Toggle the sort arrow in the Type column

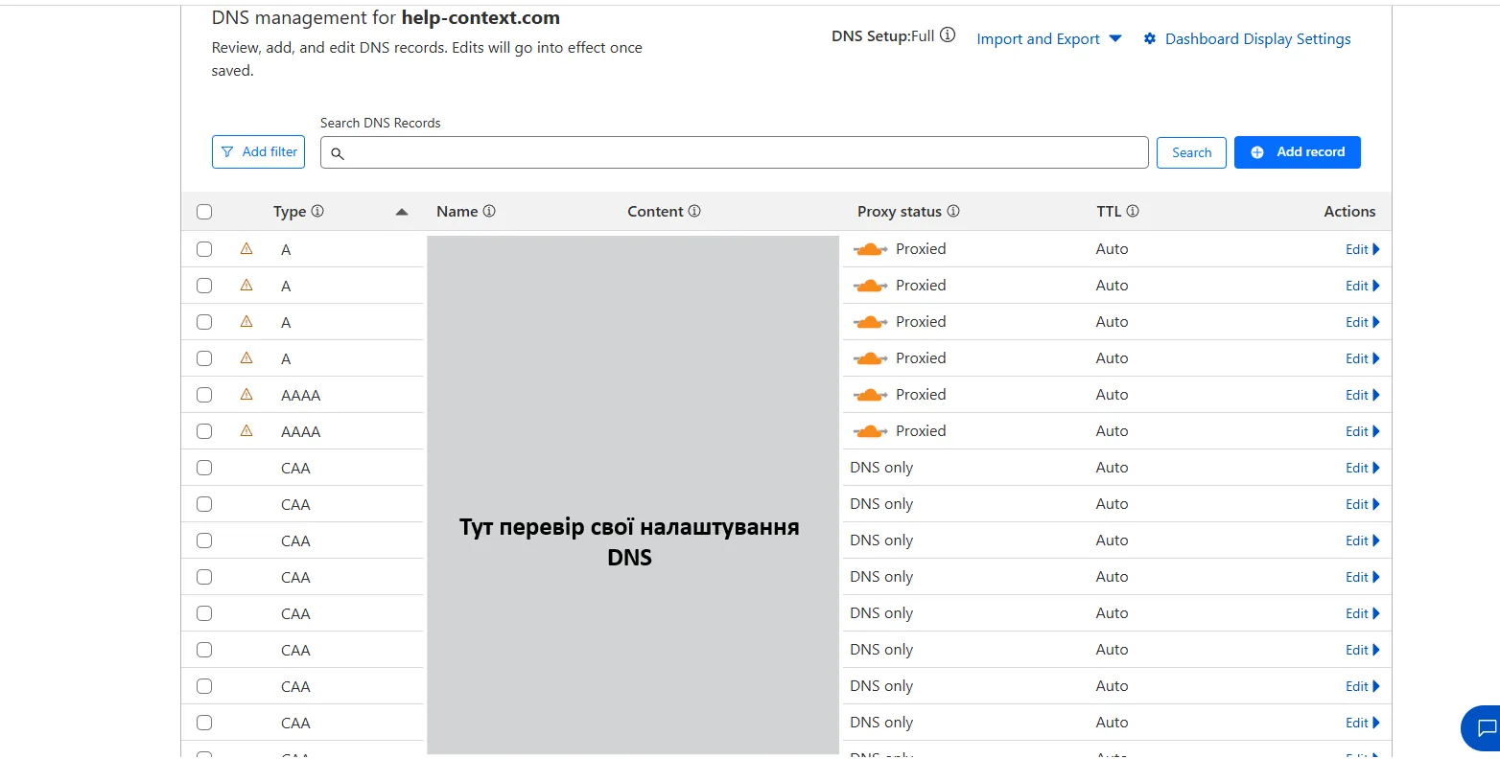tap(402, 212)
